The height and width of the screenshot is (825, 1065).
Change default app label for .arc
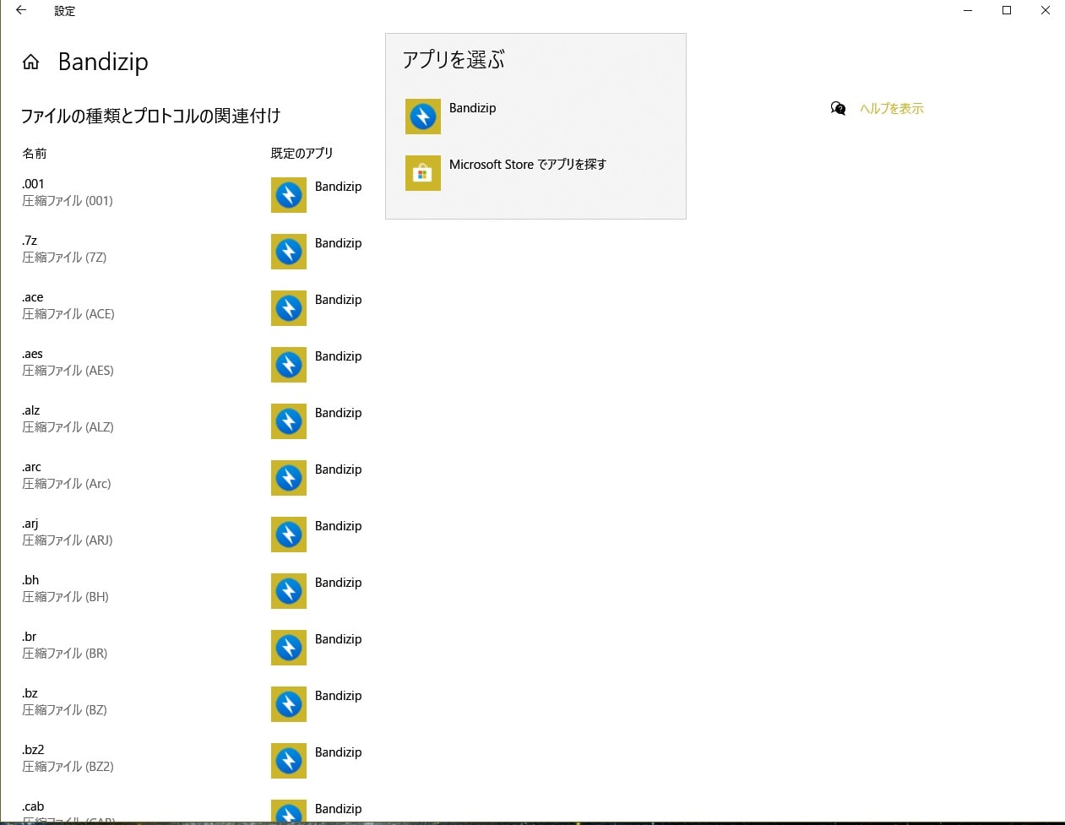click(x=339, y=469)
